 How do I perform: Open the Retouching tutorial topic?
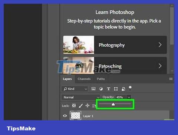coord(115,65)
